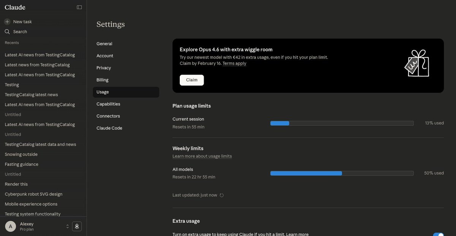Click the plus icon for New task
Screen dimensions: 456x236
pos(7,22)
